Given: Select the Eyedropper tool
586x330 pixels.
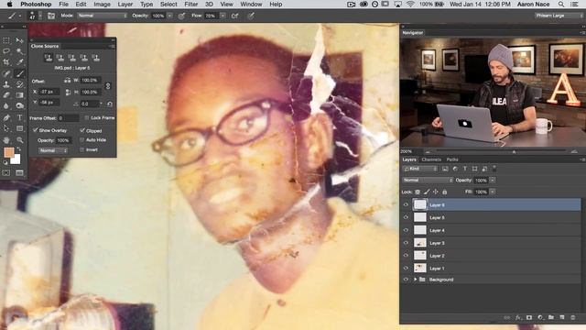Looking at the screenshot, I should coord(19,62).
